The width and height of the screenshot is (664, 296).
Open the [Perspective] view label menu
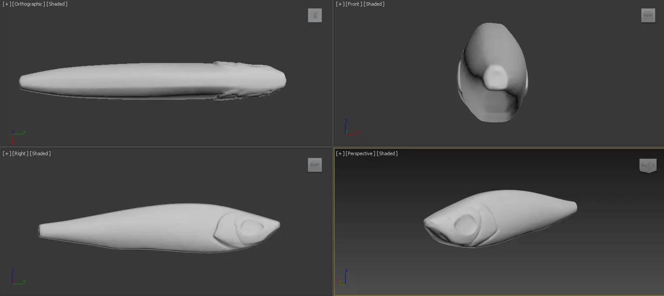[x=360, y=153]
